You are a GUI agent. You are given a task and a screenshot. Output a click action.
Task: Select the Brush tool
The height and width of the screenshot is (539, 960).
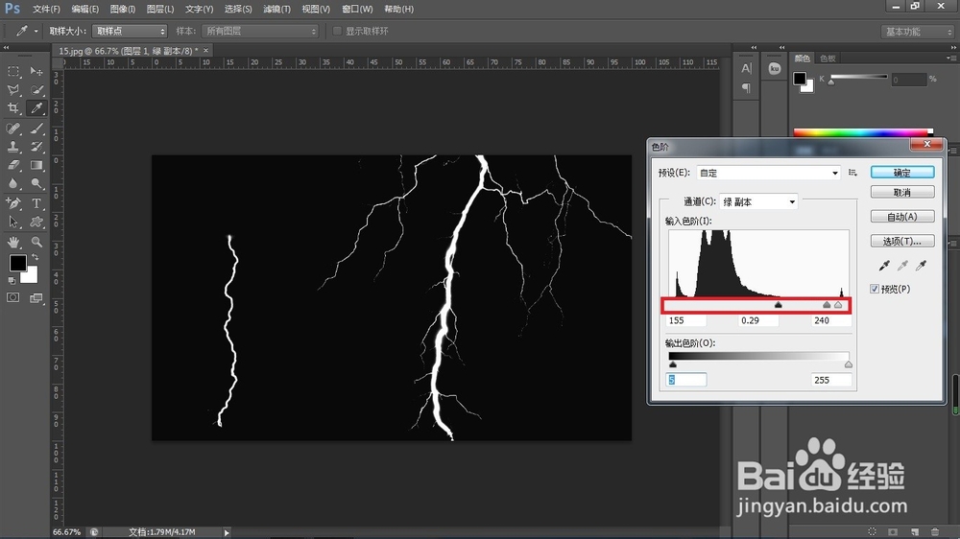point(36,129)
